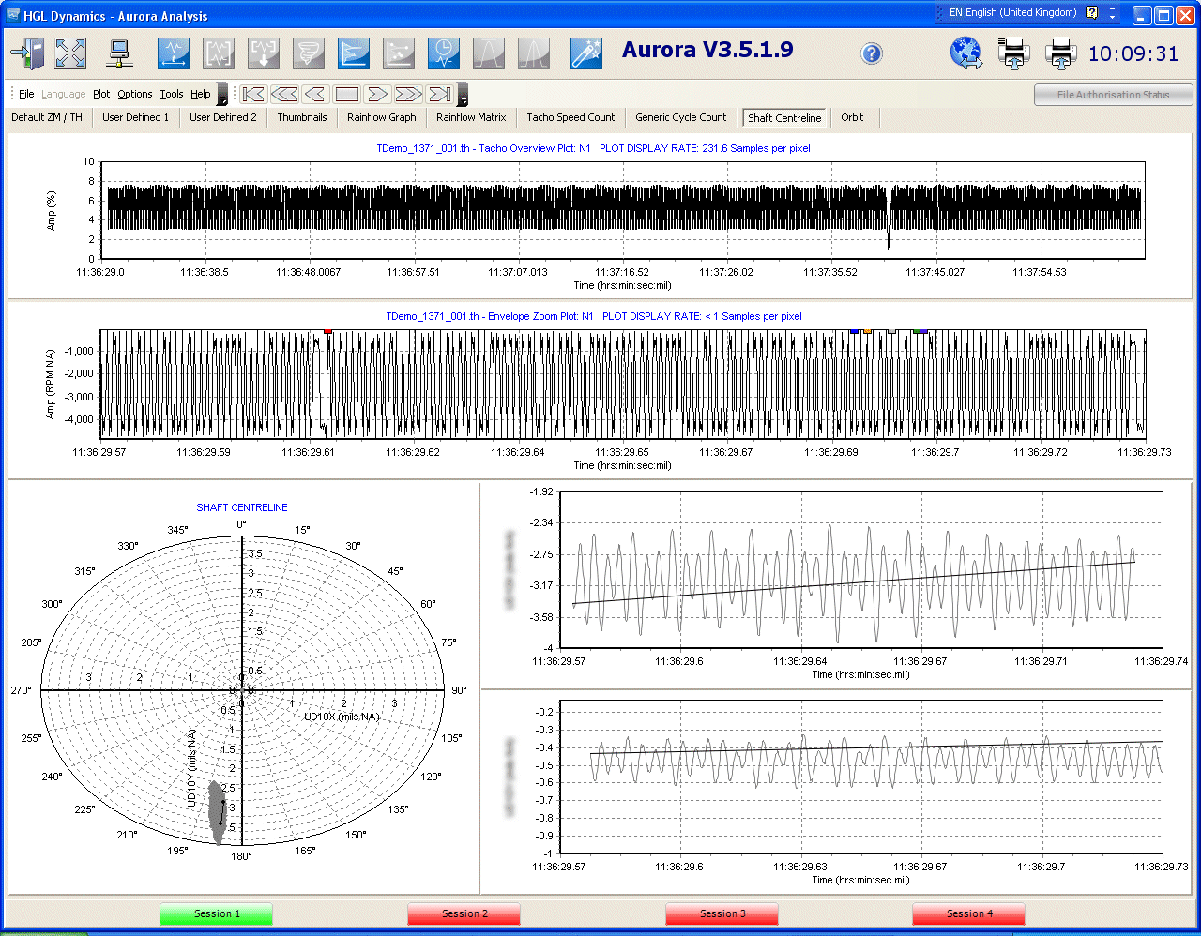This screenshot has height=936, width=1201.
Task: Select the time waveform plot icon
Action: [174, 53]
